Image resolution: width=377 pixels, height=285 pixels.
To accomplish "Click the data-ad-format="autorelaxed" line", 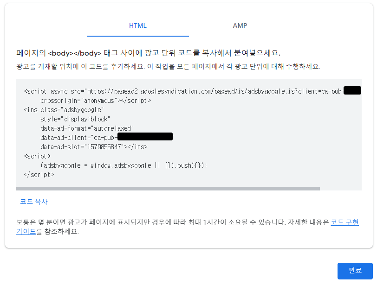I will click(x=87, y=128).
